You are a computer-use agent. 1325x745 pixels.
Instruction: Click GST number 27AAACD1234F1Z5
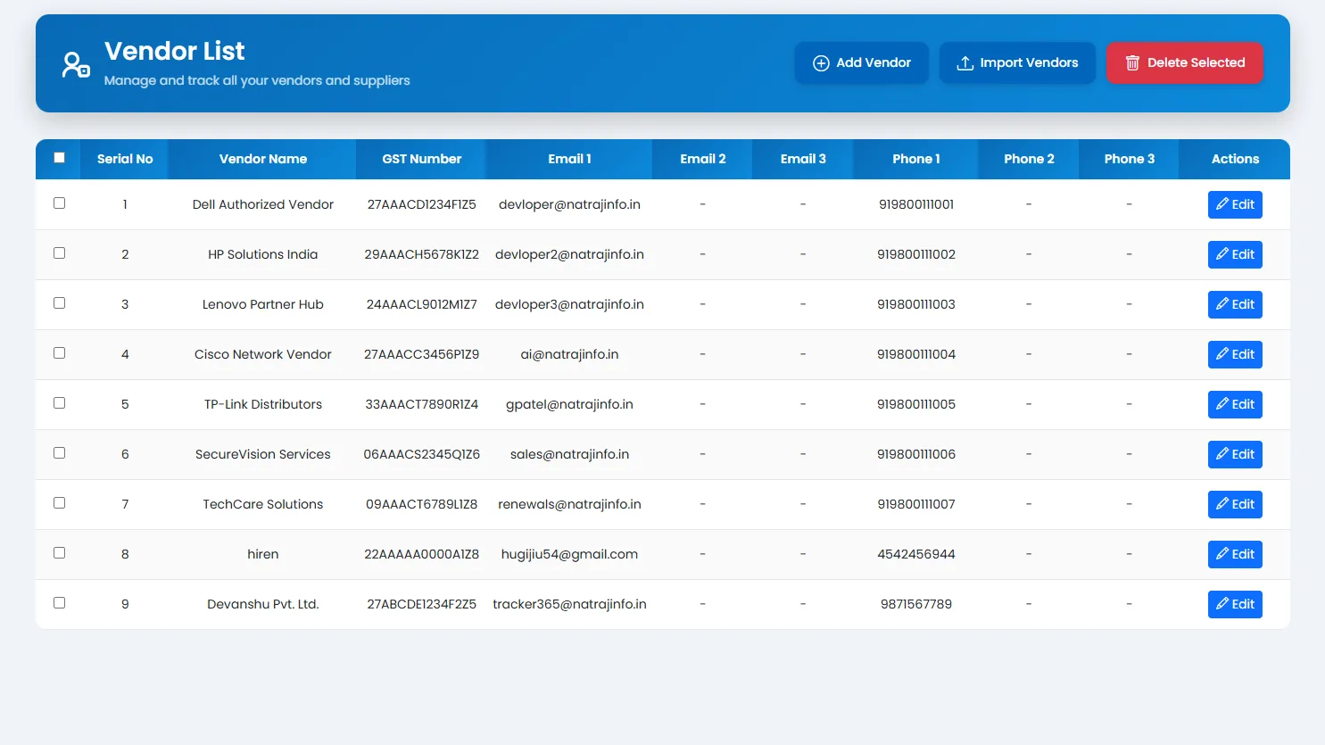[x=422, y=204]
